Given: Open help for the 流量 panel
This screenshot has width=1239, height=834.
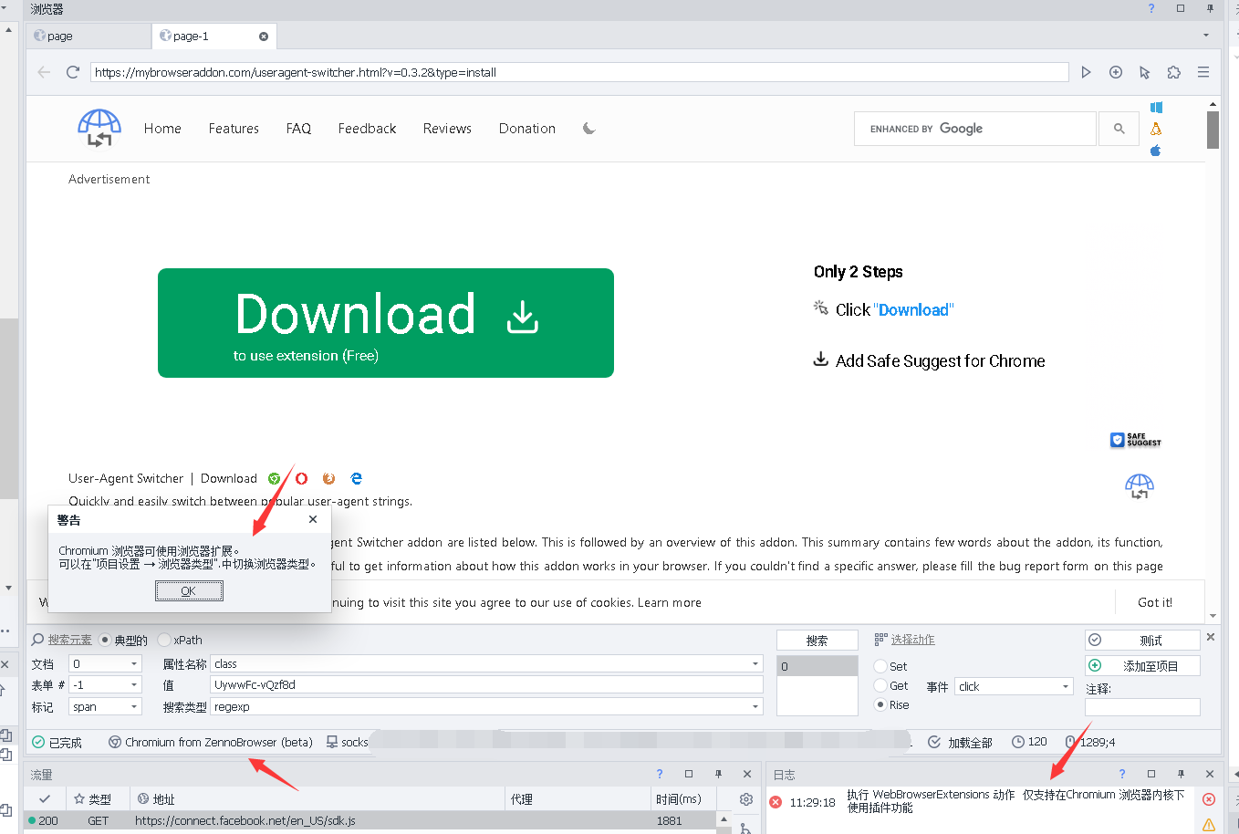Looking at the screenshot, I should [x=660, y=774].
